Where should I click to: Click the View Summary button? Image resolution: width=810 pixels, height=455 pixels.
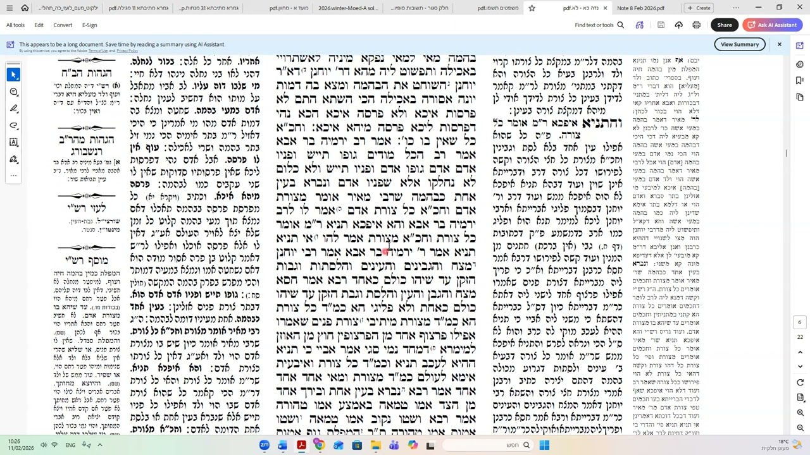tap(740, 44)
